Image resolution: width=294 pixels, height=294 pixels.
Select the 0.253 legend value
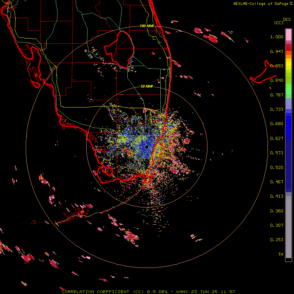pyautogui.click(x=277, y=240)
